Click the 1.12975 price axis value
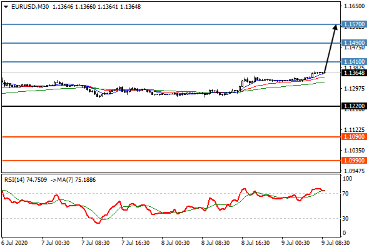The height and width of the screenshot is (250, 369). [354, 89]
